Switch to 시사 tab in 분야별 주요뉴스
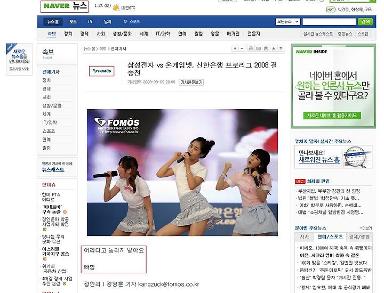384x293 pixels. coord(305,237)
